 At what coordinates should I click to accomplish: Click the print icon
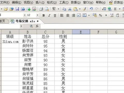[41, 9]
